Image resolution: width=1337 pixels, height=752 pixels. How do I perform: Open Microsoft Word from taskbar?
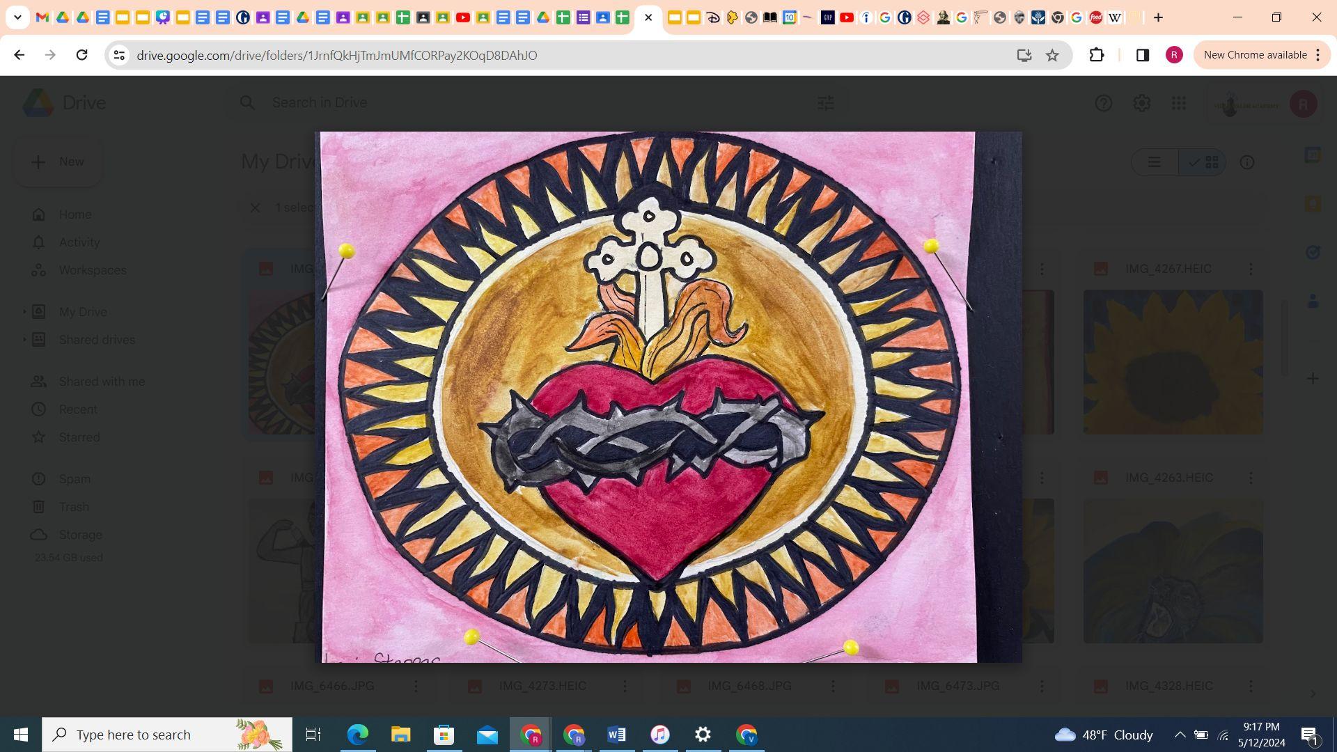[x=616, y=735]
